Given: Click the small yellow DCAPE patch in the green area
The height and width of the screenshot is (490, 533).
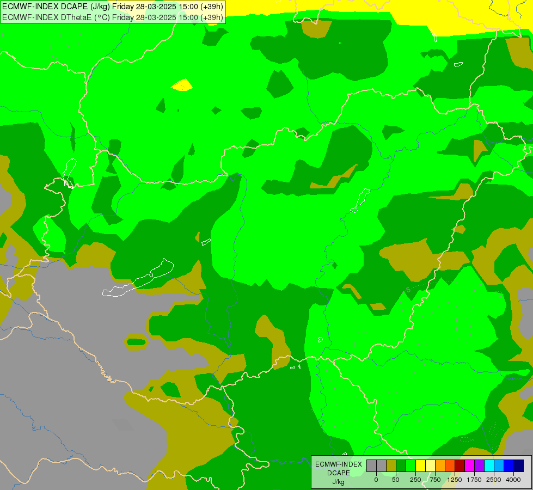Looking at the screenshot, I should point(182,85).
